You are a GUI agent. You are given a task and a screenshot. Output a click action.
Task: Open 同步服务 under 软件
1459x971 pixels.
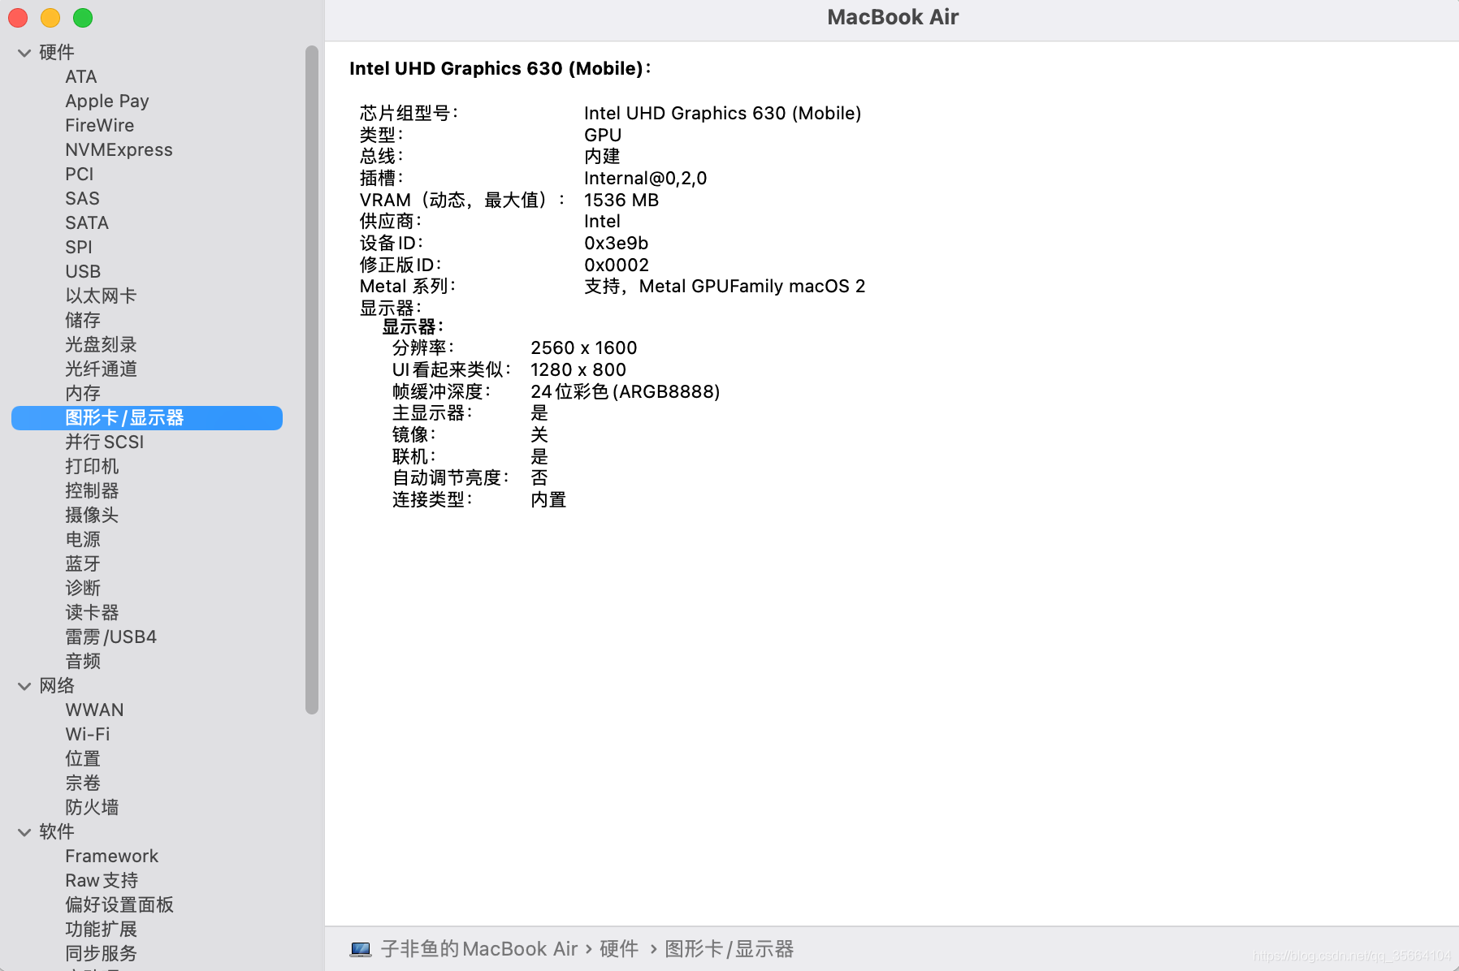pos(101,954)
